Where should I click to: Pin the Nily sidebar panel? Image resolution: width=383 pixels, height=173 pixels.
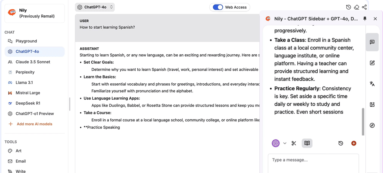(x=365, y=19)
